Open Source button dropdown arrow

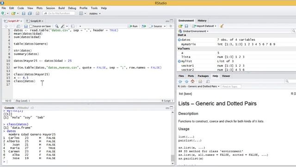(x=165, y=26)
